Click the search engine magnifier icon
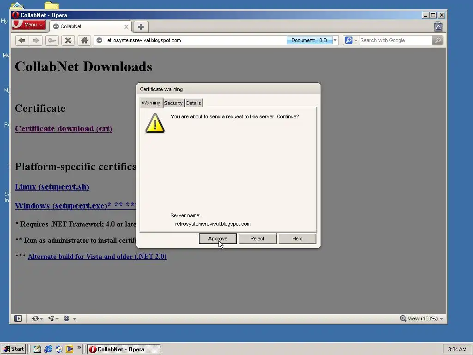This screenshot has height=355, width=473. 348,40
